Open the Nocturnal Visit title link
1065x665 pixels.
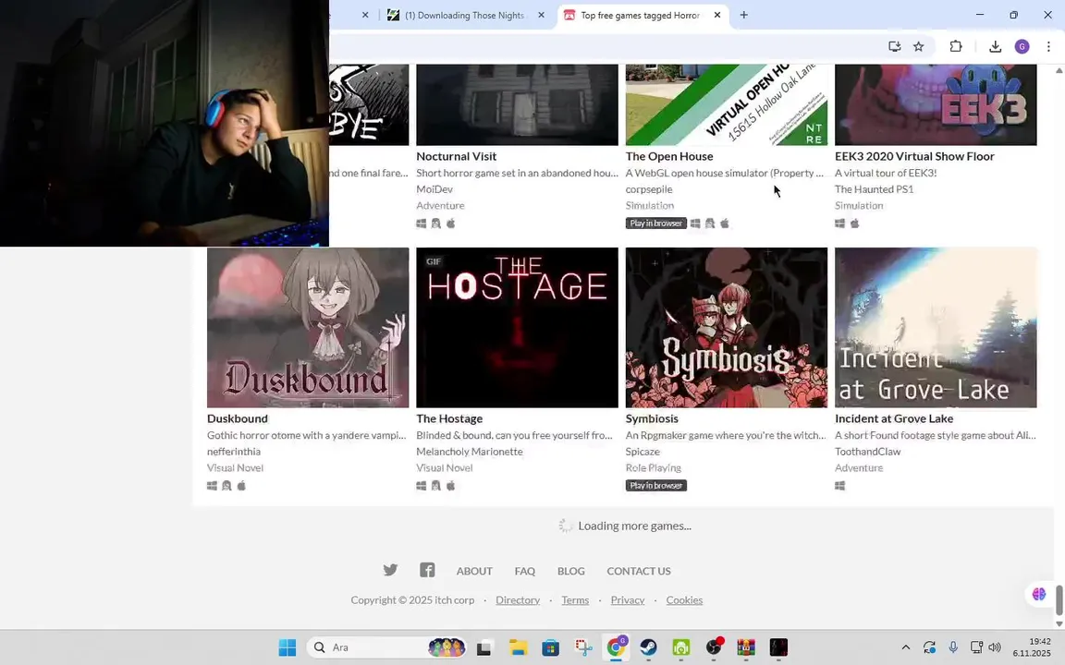pyautogui.click(x=457, y=156)
